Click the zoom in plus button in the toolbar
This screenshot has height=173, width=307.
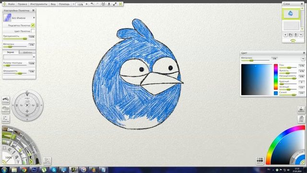(86, 4)
